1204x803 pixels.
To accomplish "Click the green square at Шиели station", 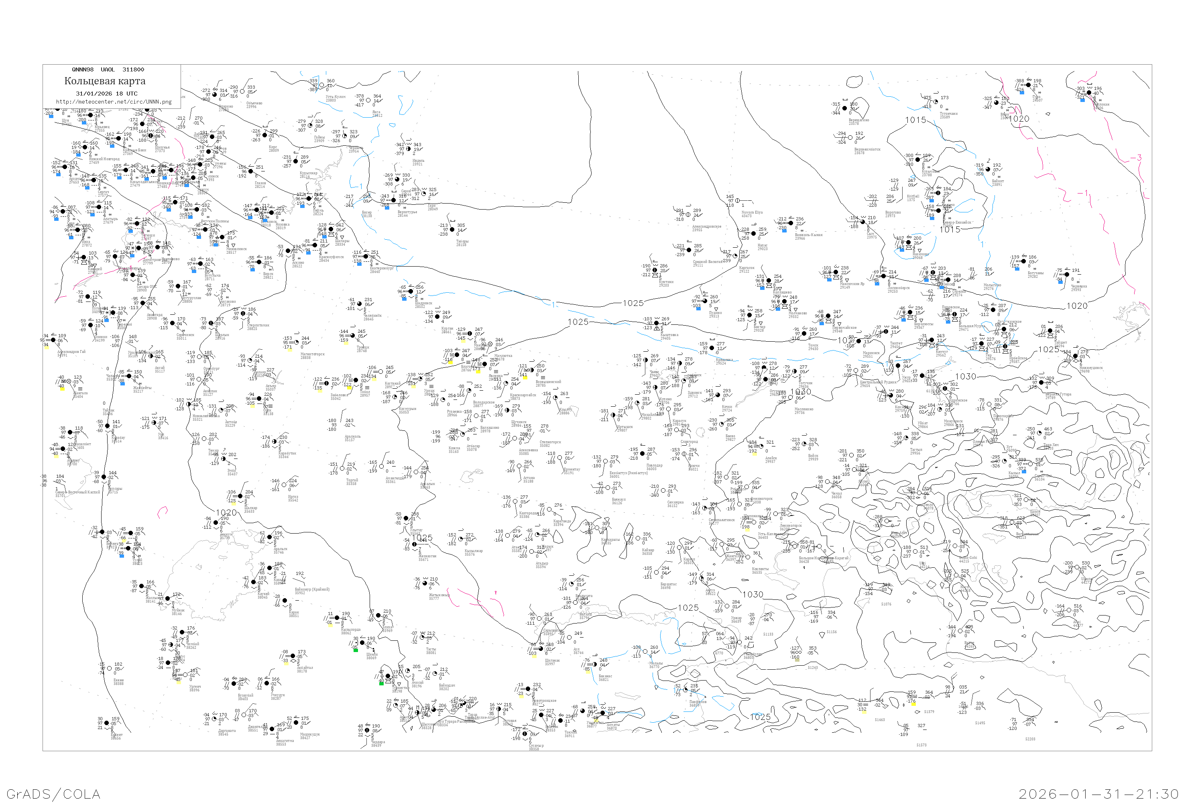I will [356, 650].
